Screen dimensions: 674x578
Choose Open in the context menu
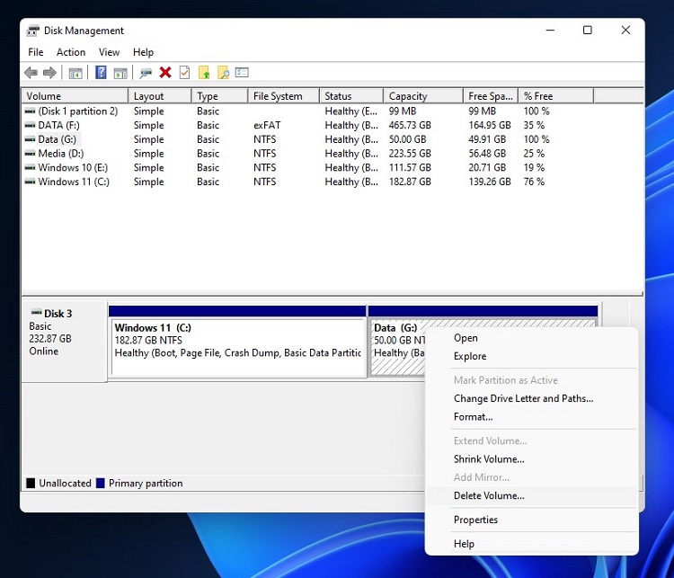(466, 338)
